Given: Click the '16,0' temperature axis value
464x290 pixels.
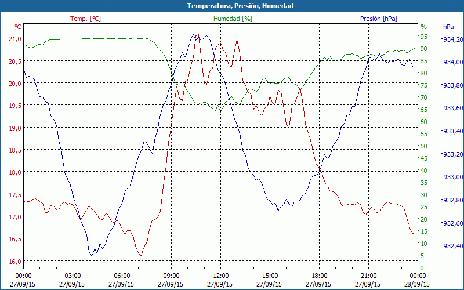Looking at the screenshot, I should [x=15, y=262].
